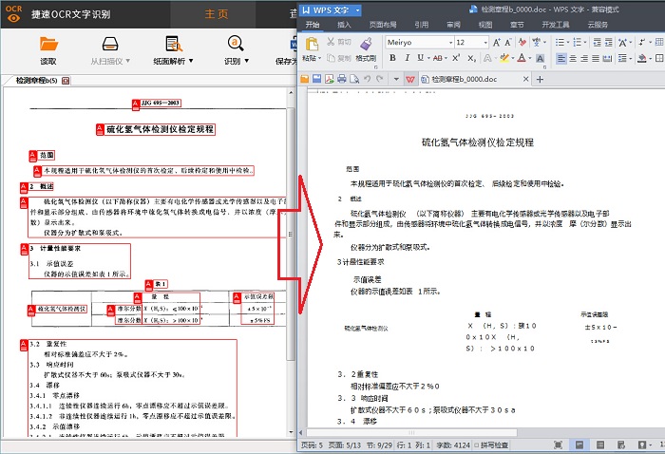
Task: Center align paragraph
Action: click(573, 58)
